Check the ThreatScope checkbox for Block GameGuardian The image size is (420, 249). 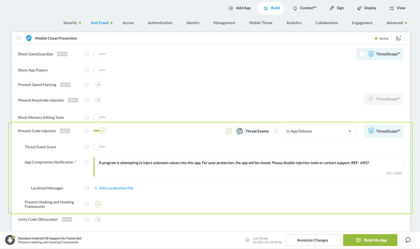click(362, 54)
